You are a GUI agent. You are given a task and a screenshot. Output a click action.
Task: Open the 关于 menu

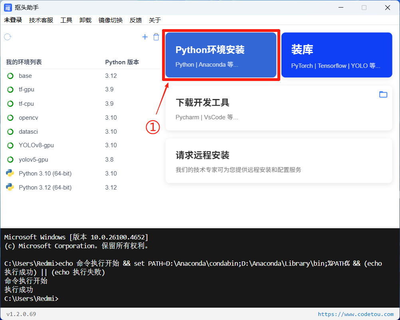click(x=155, y=20)
